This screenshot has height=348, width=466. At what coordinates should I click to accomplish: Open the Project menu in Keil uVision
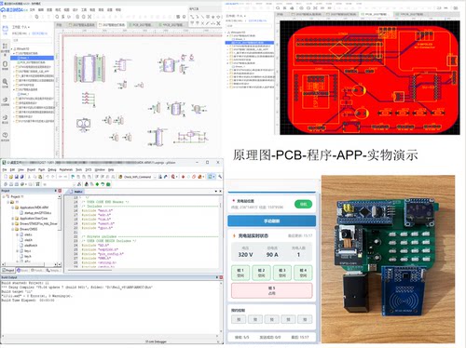31,169
